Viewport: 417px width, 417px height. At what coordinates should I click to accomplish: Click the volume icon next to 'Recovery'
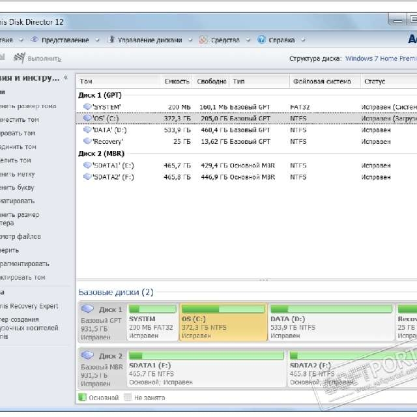coord(87,141)
